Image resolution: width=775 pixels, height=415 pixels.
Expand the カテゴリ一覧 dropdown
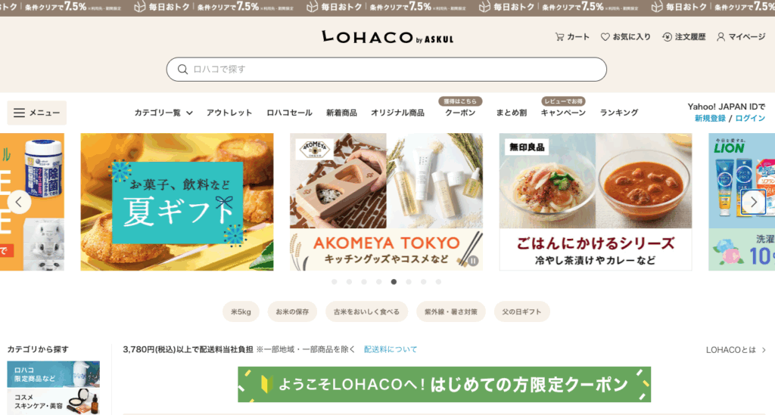pos(163,113)
